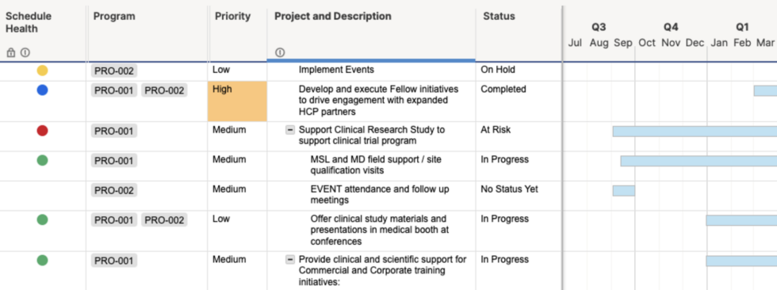777x290 pixels.
Task: Click yellow health dot for Implement Events
Action: [43, 71]
